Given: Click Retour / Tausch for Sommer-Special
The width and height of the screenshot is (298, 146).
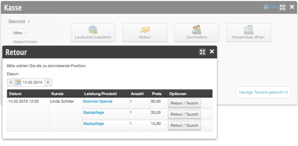Looking at the screenshot, I should point(184,103).
